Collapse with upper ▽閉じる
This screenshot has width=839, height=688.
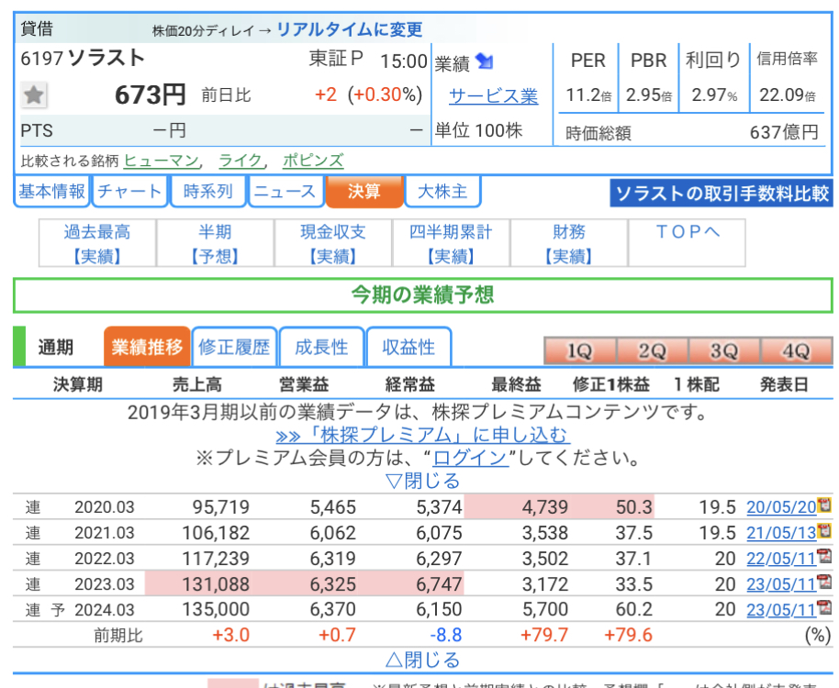click(x=422, y=481)
